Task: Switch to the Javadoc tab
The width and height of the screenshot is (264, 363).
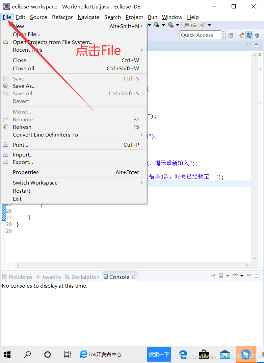Action: (49, 277)
